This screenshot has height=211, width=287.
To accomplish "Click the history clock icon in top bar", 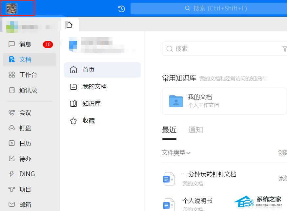I will coord(121,9).
